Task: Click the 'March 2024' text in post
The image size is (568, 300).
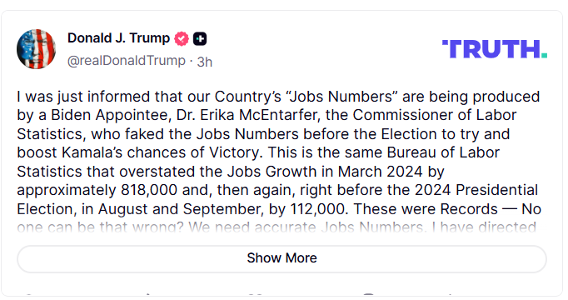Action: pos(380,172)
